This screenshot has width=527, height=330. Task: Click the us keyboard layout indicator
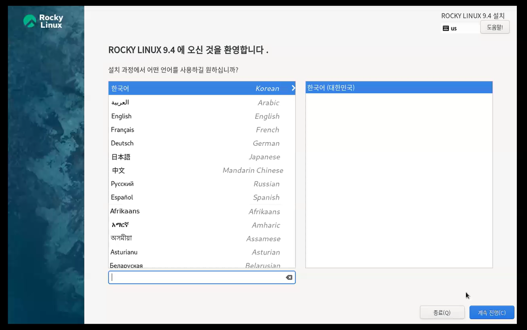pos(460,28)
